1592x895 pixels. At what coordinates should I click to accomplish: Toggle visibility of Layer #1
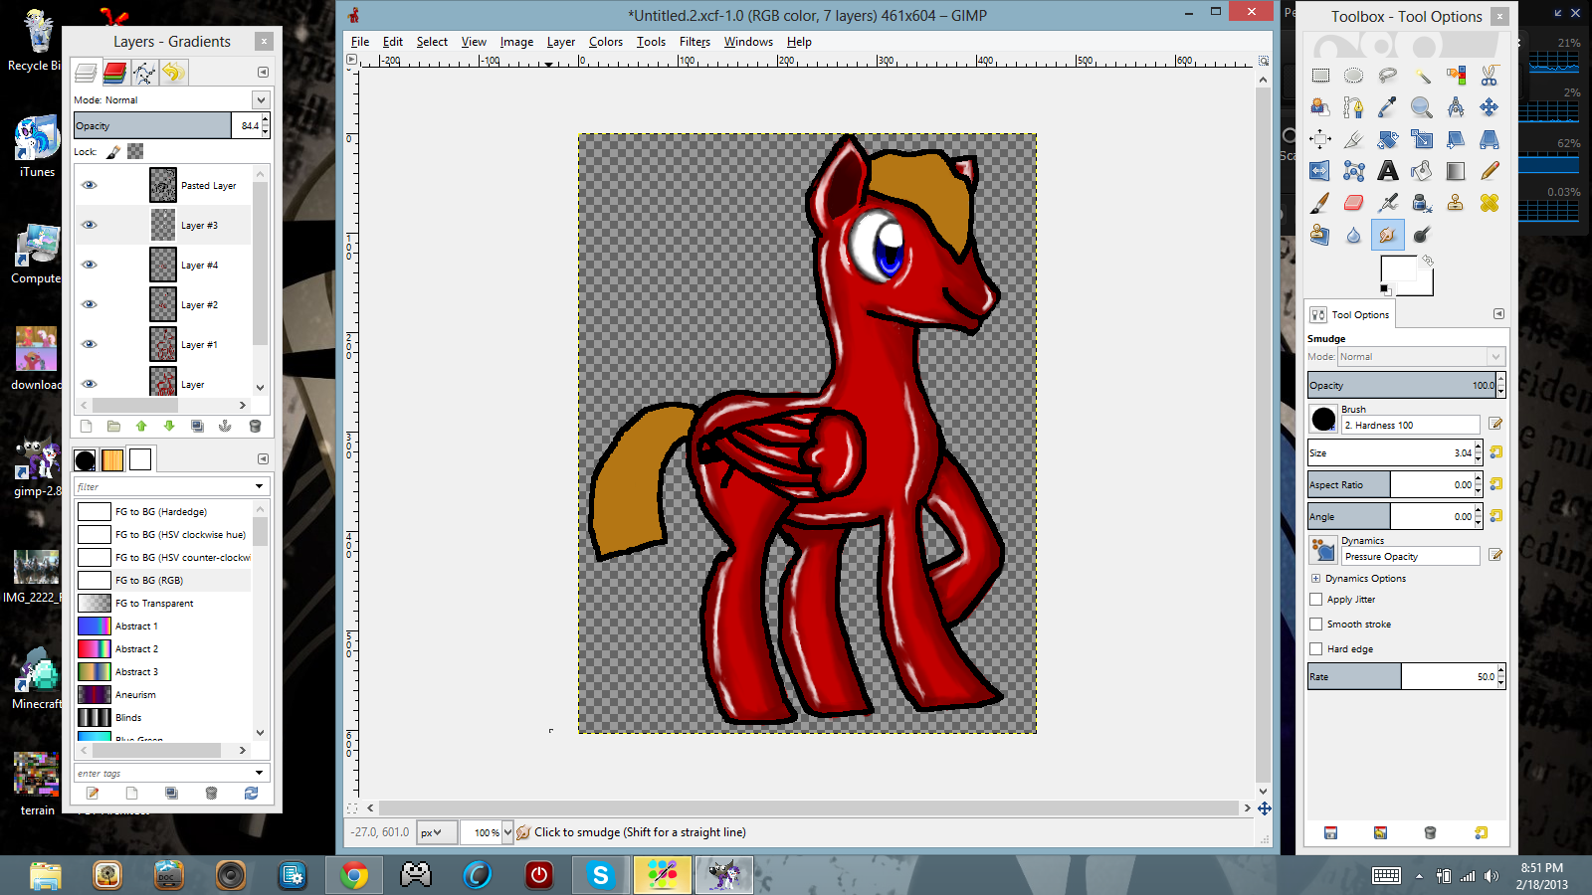[x=90, y=344]
